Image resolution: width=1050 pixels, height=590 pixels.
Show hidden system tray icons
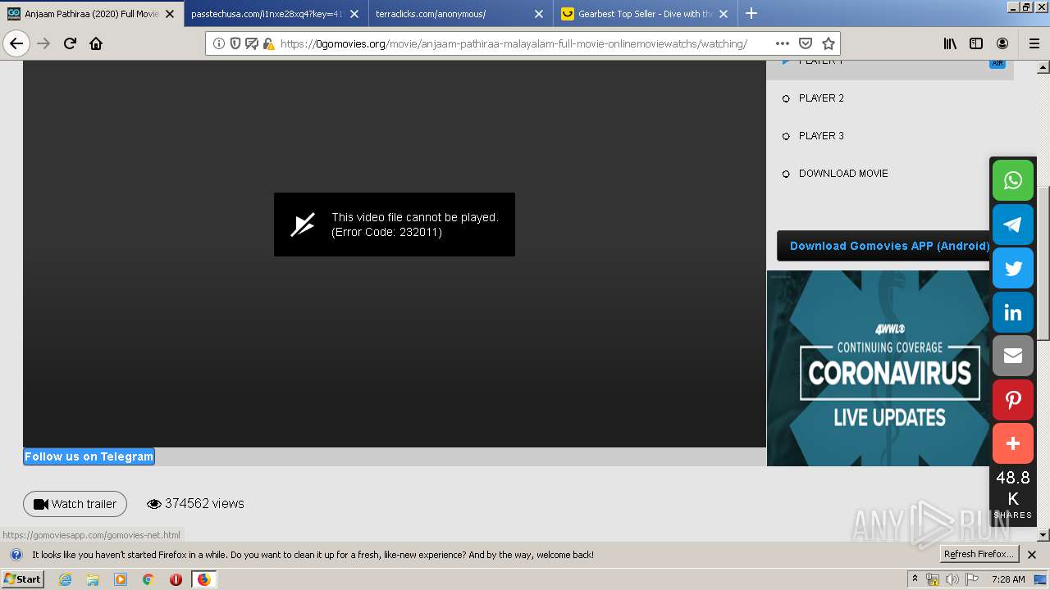pyautogui.click(x=915, y=579)
